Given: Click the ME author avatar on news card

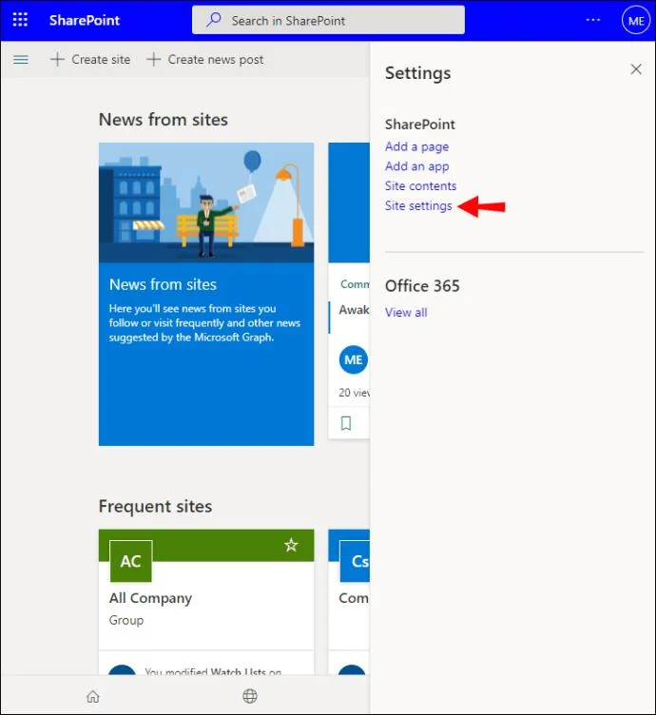Looking at the screenshot, I should (354, 359).
